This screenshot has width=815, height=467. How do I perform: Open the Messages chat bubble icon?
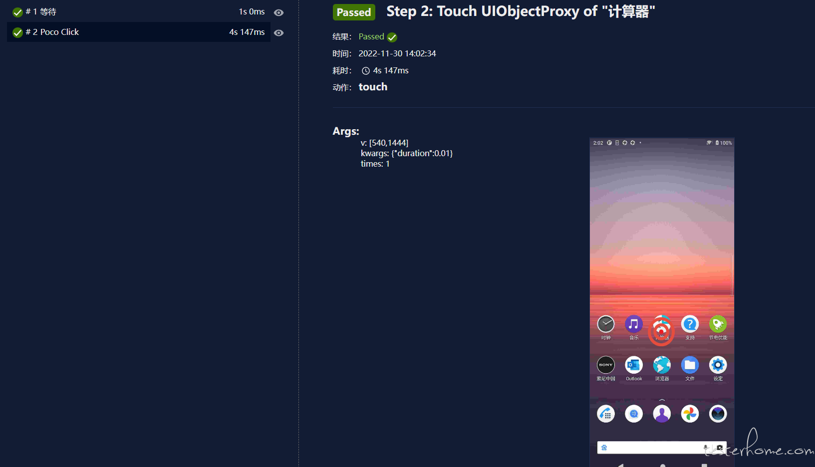click(x=634, y=414)
